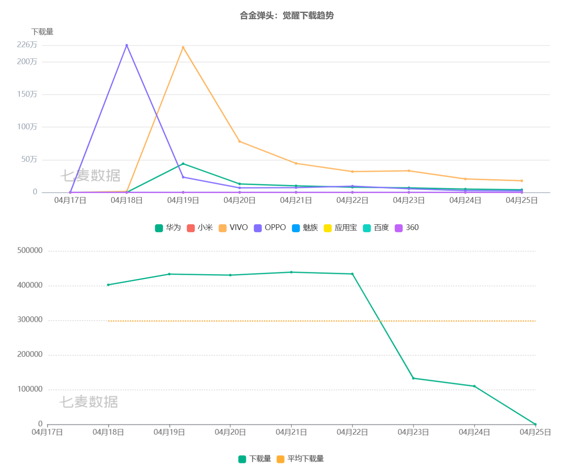Click the OPPO purple legend icon
This screenshot has height=473, width=563.
(x=259, y=227)
